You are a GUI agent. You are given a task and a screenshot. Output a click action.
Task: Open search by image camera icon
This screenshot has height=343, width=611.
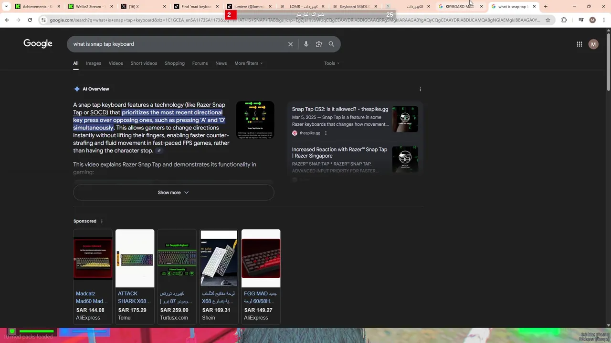pyautogui.click(x=318, y=44)
